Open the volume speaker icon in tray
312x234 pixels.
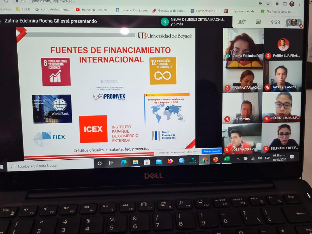(260, 158)
